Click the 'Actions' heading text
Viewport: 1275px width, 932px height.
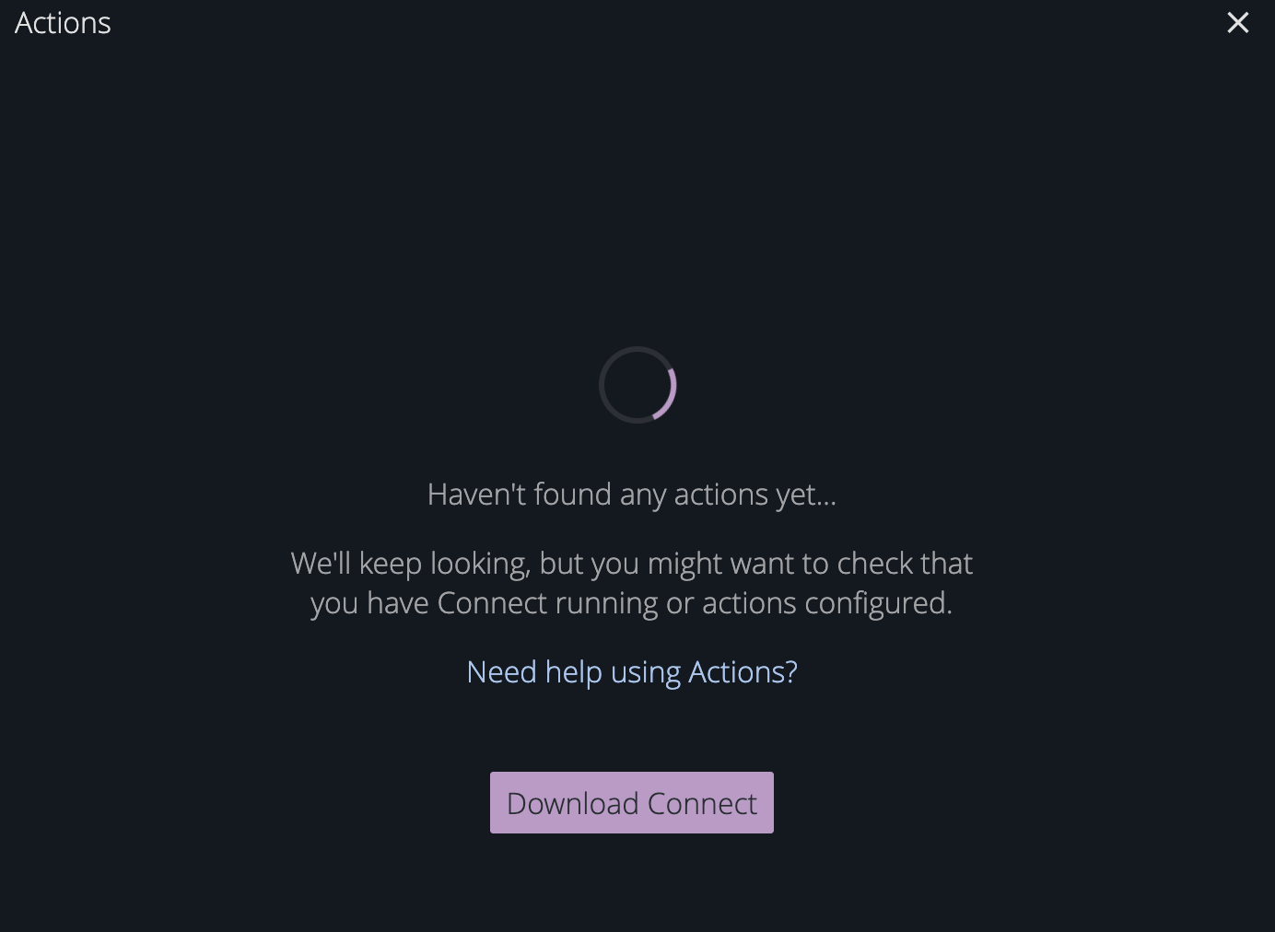[63, 23]
